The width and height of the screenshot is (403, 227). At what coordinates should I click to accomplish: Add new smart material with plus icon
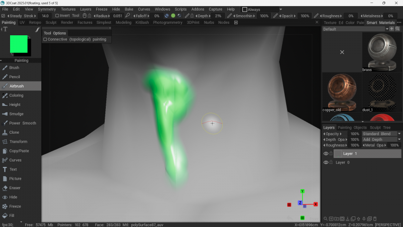click(x=391, y=29)
